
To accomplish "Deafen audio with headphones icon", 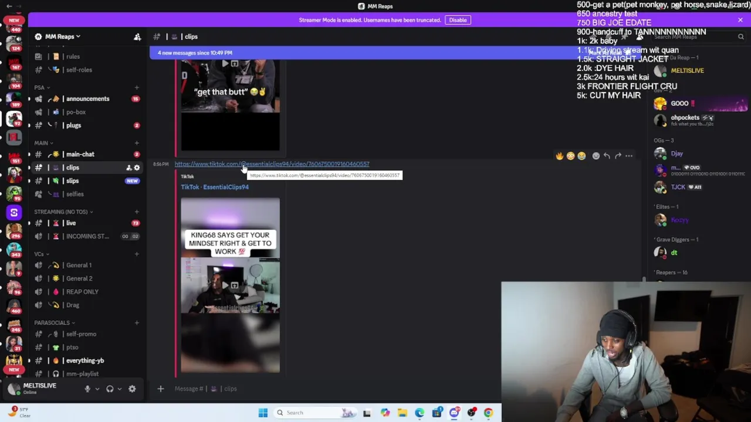I will pos(110,389).
